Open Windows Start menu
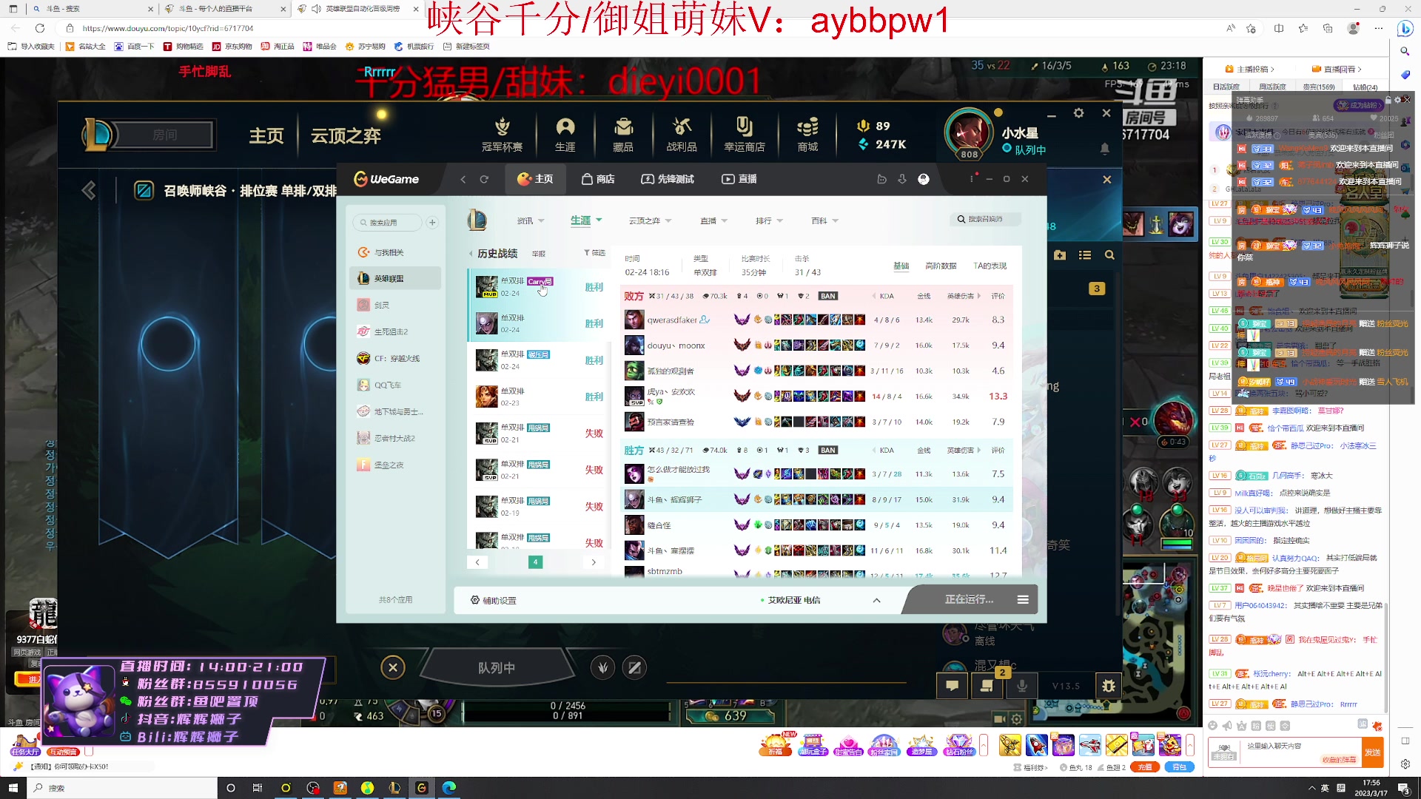1421x799 pixels. click(x=13, y=788)
